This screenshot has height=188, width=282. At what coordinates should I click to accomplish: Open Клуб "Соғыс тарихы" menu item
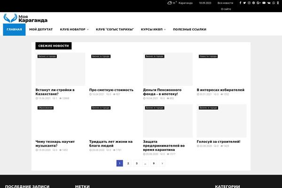click(115, 30)
